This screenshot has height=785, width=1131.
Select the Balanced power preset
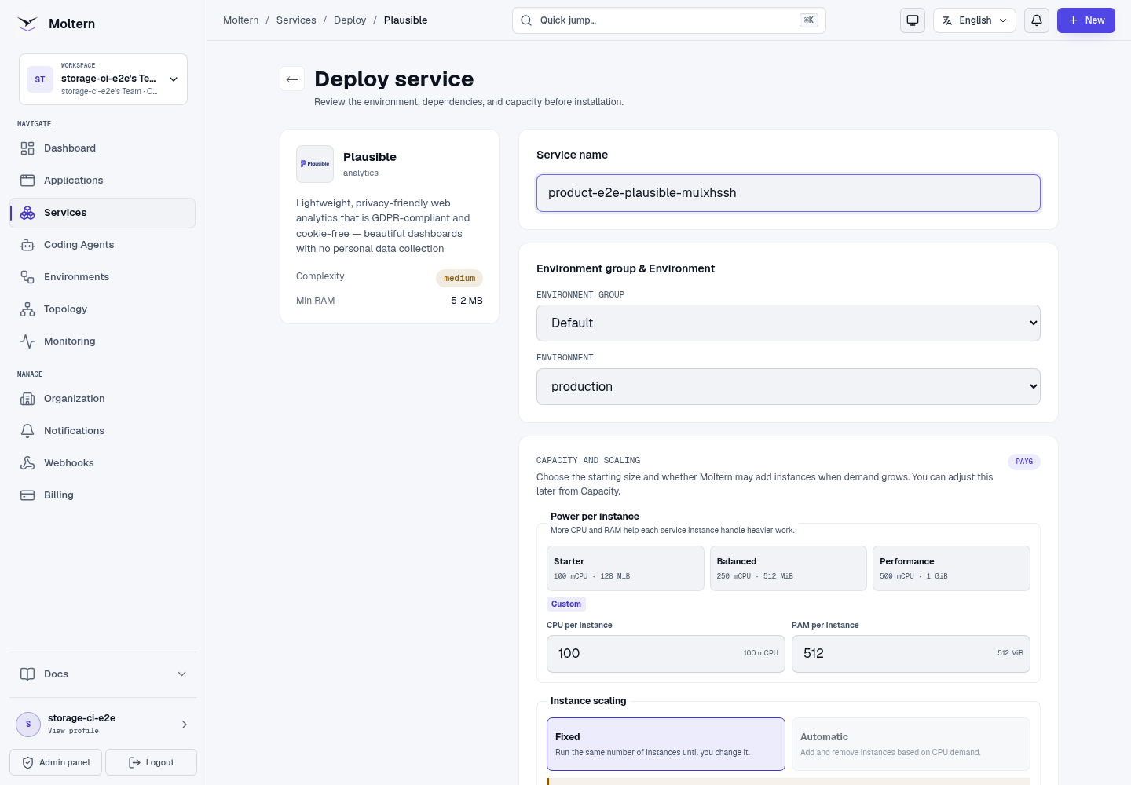click(789, 568)
